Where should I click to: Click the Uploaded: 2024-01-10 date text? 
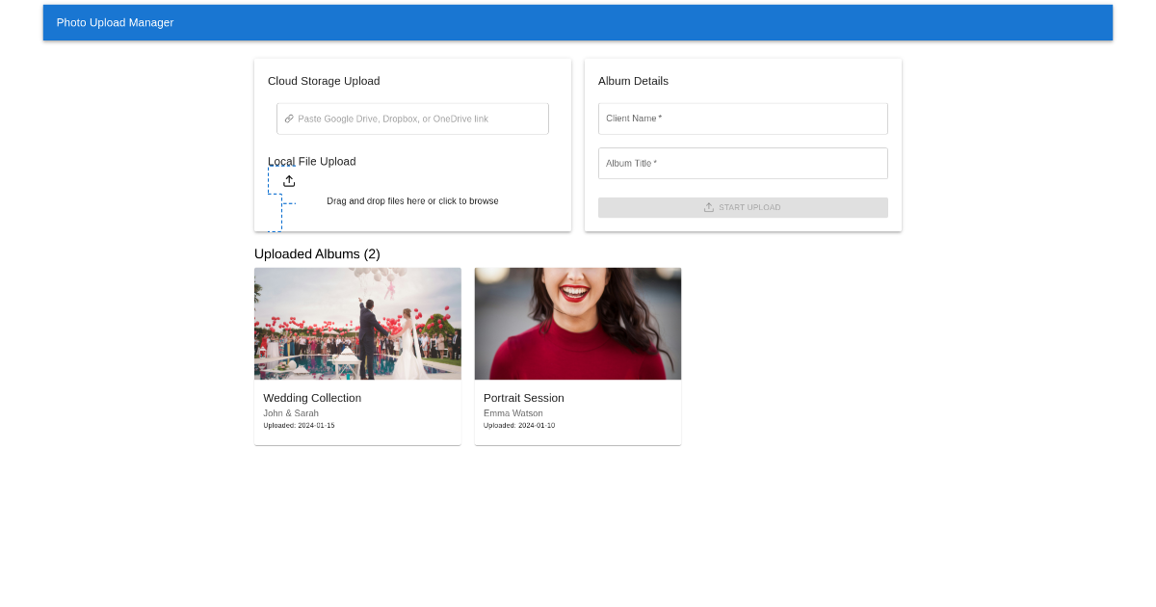(x=519, y=426)
